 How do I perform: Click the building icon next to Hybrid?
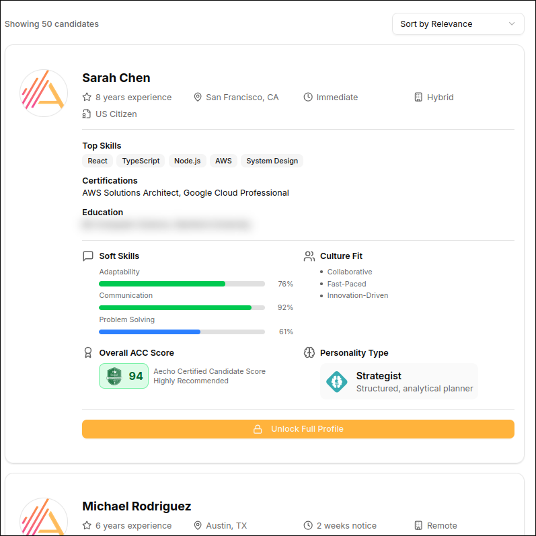418,98
